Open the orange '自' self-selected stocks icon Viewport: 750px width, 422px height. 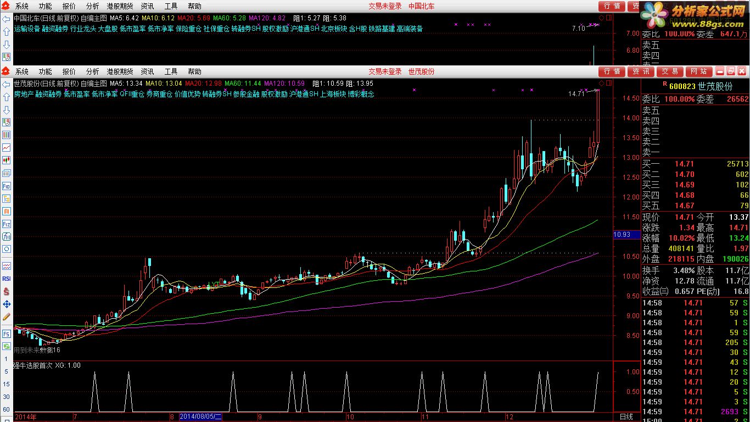[x=6, y=211]
